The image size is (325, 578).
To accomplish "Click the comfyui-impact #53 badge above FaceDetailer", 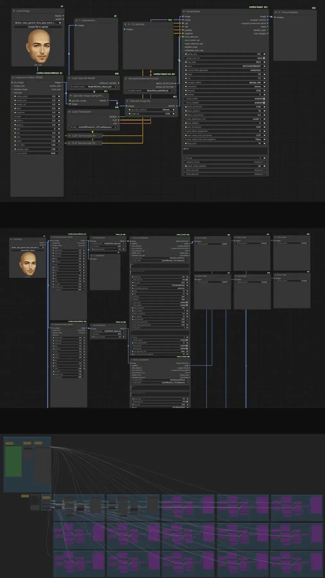I will point(258,7).
